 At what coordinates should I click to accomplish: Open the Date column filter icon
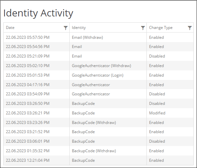click(x=66, y=28)
